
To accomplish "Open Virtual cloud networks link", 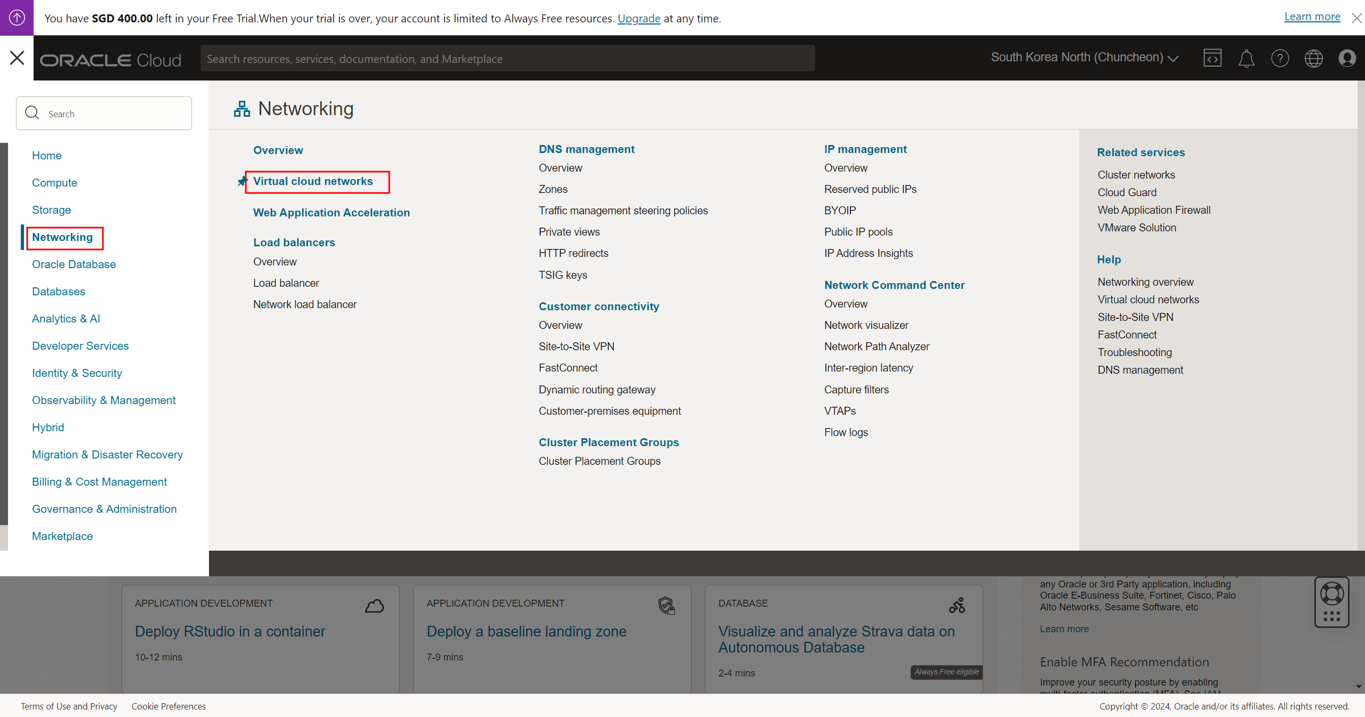I will coord(313,181).
